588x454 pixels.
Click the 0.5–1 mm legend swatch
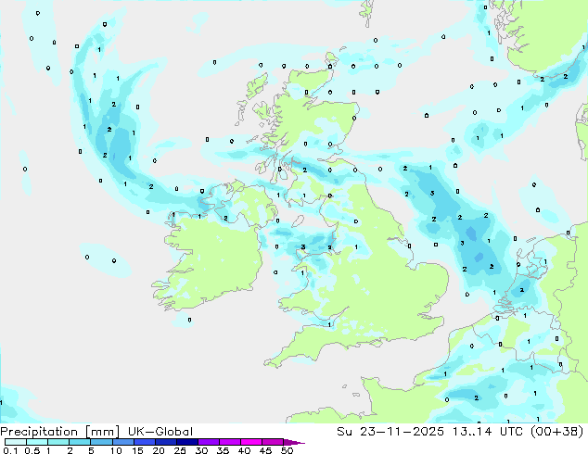pyautogui.click(x=37, y=442)
